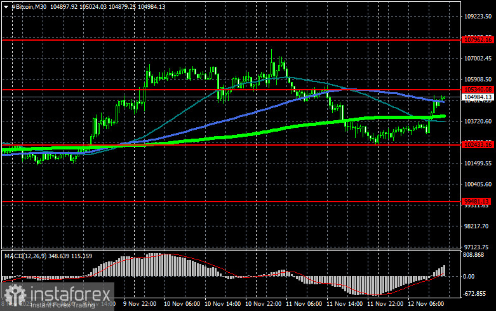Select the MACD(12,26,9) indicator label
496x311 pixels.
(x=25, y=256)
